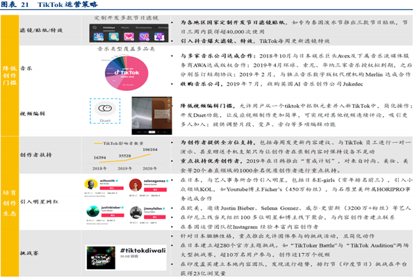The height and width of the screenshot is (278, 417).
Task: Click the jimmyfallon username text
Action: 153,208
